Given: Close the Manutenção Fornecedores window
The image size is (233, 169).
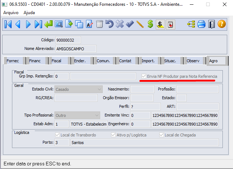Looking at the screenshot, I should click(x=225, y=4).
